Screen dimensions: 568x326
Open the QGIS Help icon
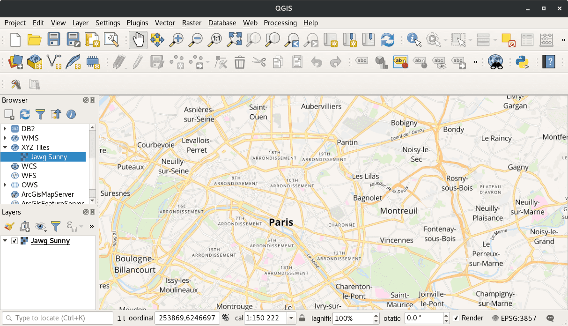pos(548,61)
